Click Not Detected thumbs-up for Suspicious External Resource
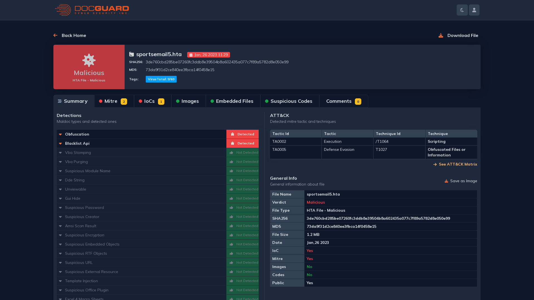Image resolution: width=534 pixels, height=300 pixels. coord(231,272)
